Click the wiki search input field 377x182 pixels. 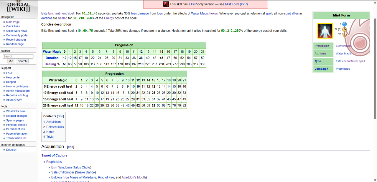click(18, 56)
